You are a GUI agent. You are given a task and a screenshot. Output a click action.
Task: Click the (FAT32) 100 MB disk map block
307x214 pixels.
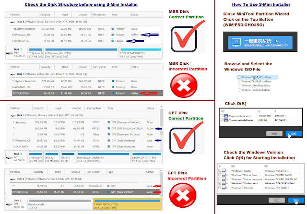[x=52, y=157]
